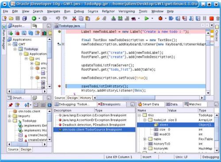This screenshot has width=221, height=162.
Task: Collapse the todoList variable node
Action: coord(145,120)
